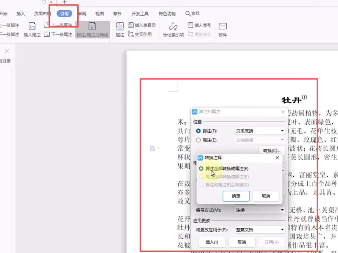Select 脚注全部转换成尾注 radio option

[201, 168]
